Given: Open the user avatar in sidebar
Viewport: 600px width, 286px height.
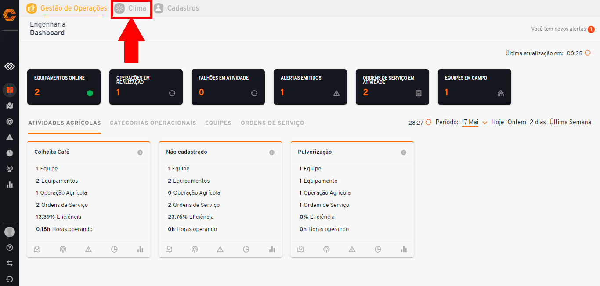Looking at the screenshot, I should [10, 232].
